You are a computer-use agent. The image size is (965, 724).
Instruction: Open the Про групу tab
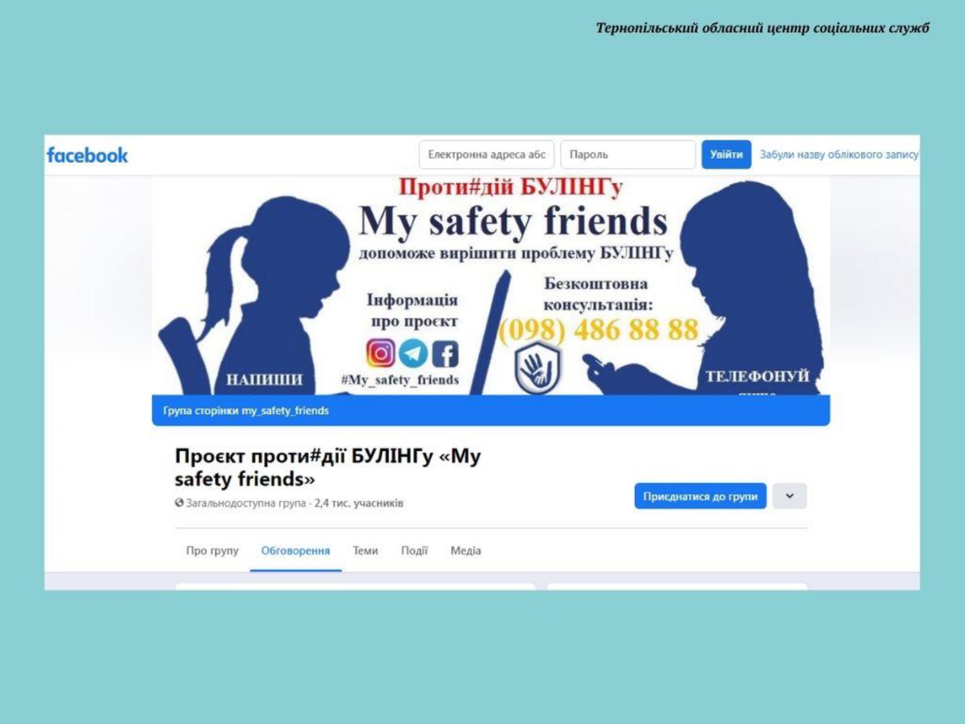212,551
